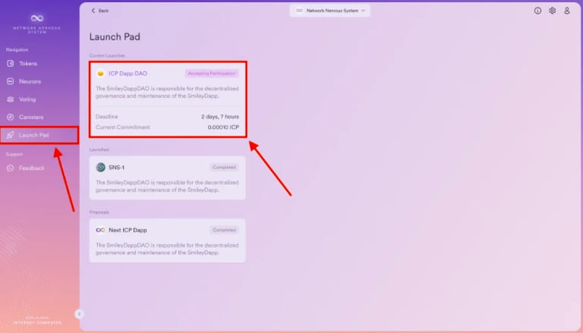Click the SNS-1 project logo
Screen dimensions: 583x333
point(100,167)
